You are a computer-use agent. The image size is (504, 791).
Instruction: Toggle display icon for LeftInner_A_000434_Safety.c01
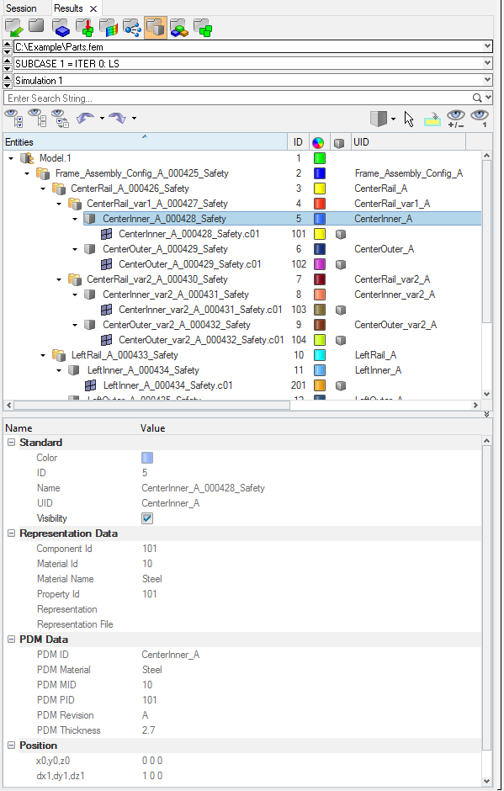tap(341, 385)
